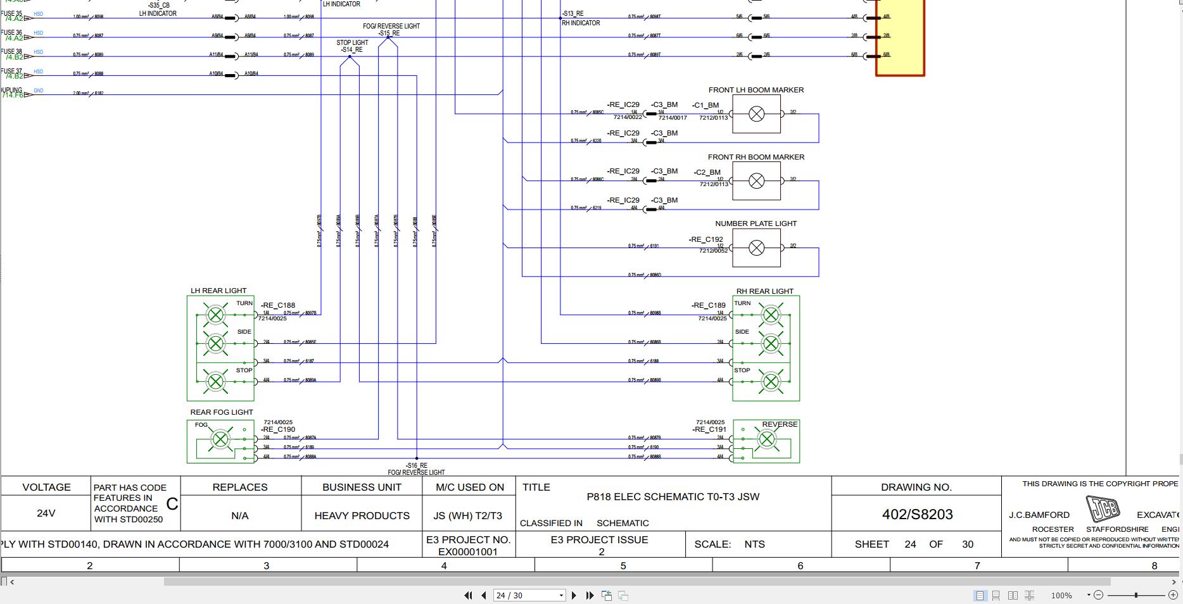Go to the previous page
Screen dimensions: 1183x604
484,595
